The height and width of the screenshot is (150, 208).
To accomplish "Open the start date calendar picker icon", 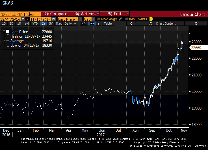I will tap(23, 19).
